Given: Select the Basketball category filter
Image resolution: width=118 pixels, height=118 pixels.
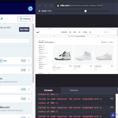Looking at the screenshot, I should pyautogui.click(x=42, y=49).
